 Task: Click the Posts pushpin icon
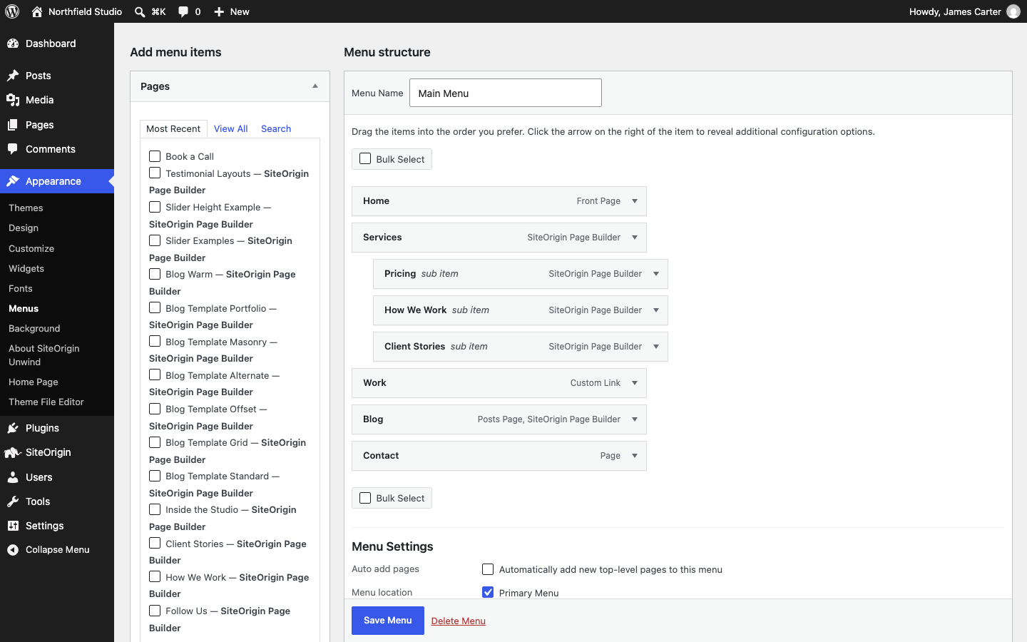[13, 76]
